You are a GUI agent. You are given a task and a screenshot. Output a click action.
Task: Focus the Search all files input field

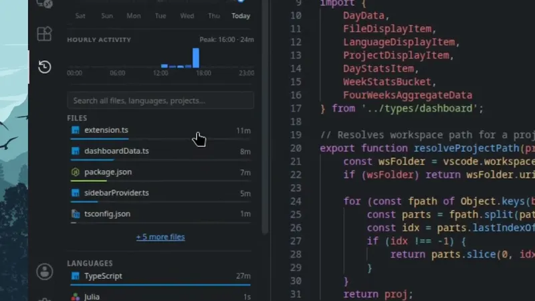click(x=160, y=101)
